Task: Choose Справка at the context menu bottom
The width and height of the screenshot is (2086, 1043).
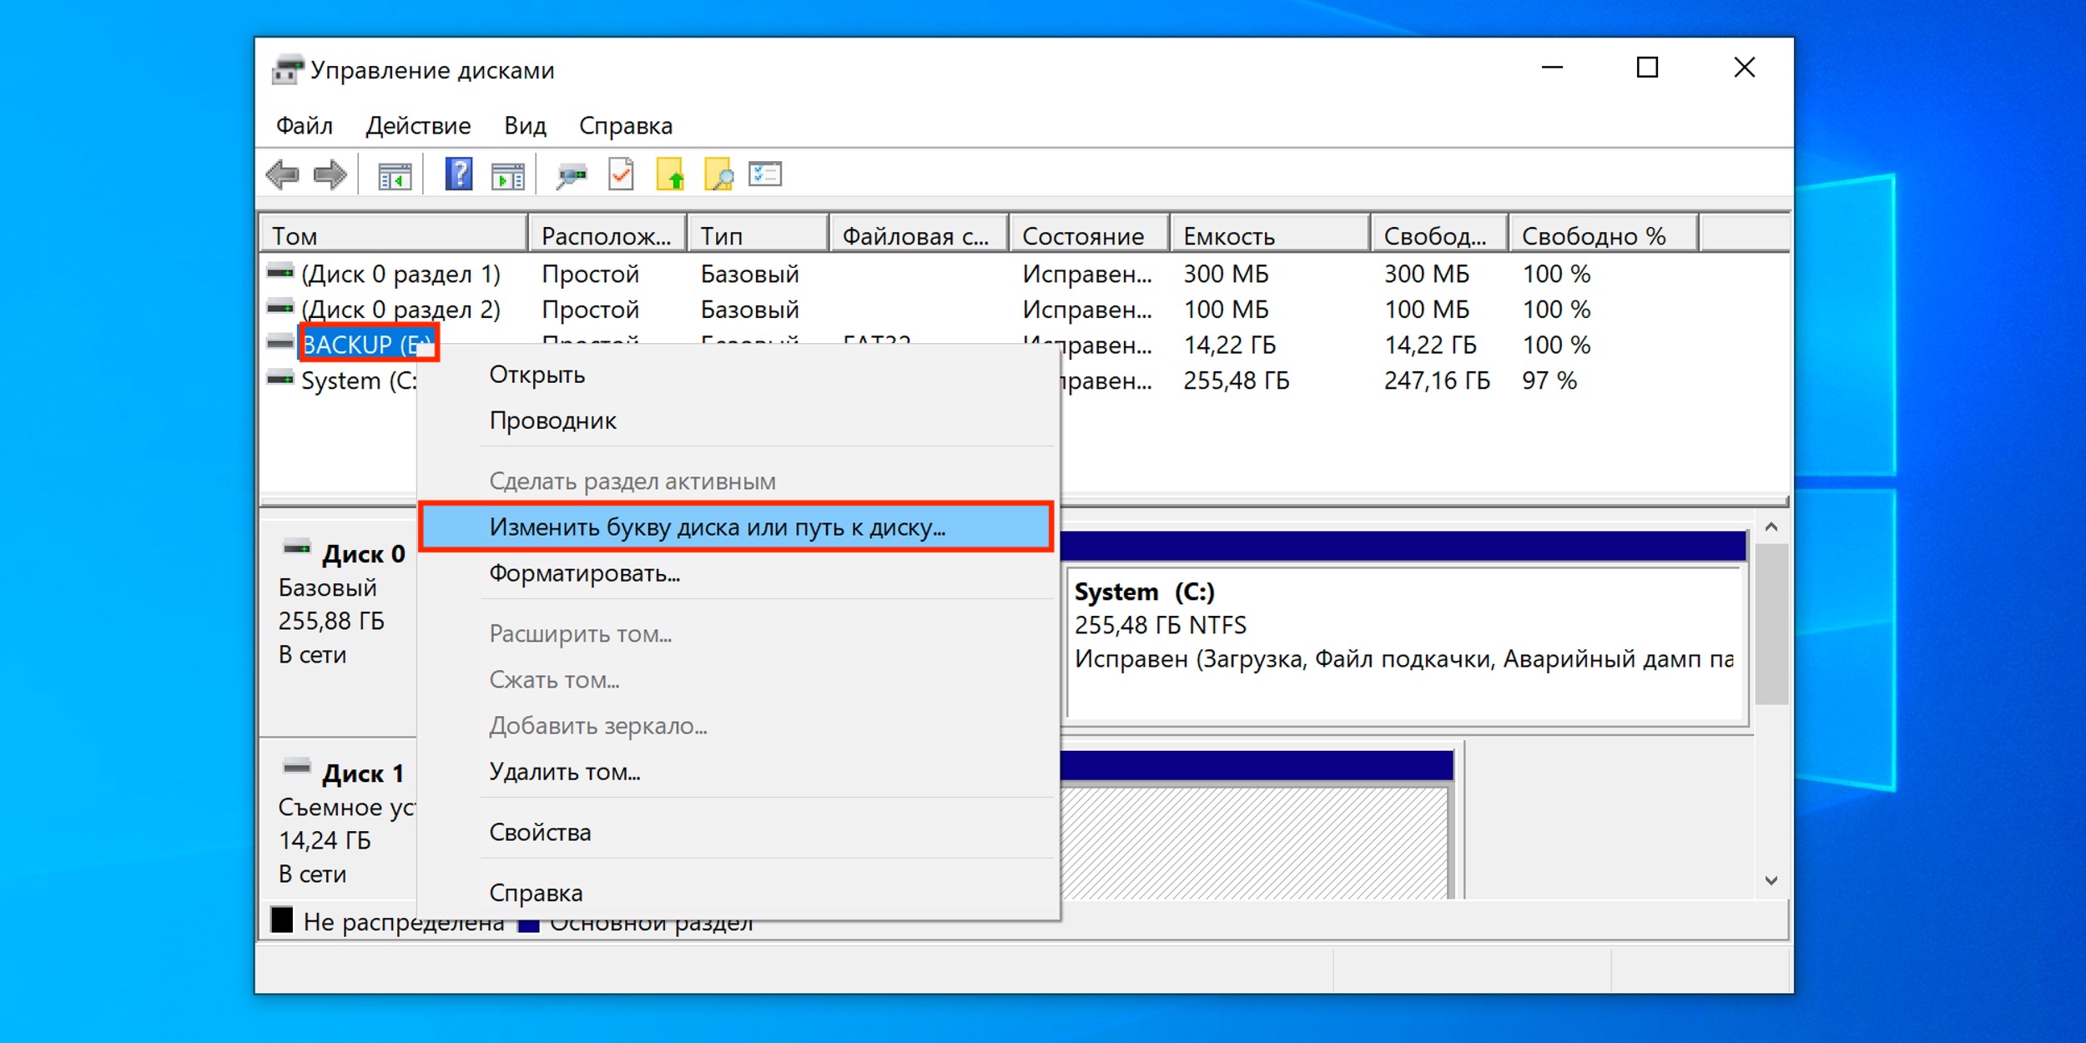Action: [x=738, y=893]
